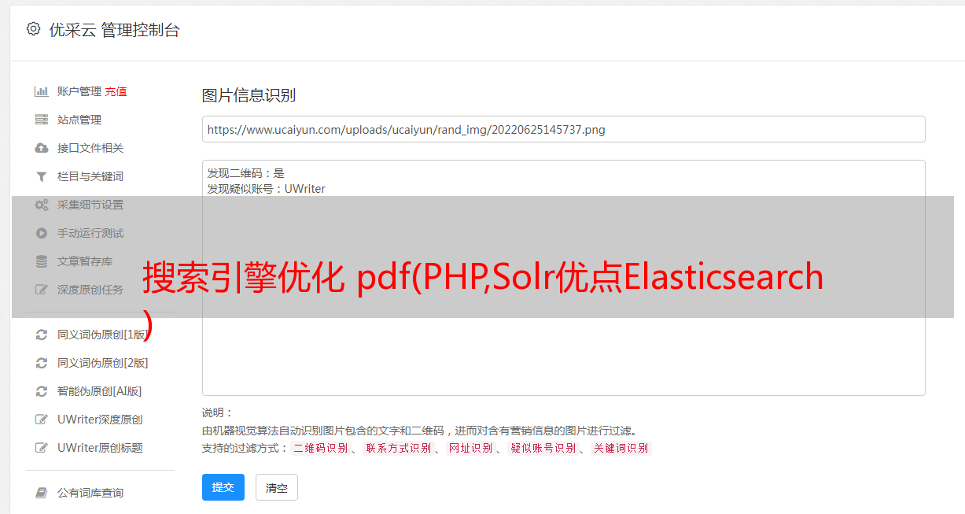Image resolution: width=965 pixels, height=514 pixels.
Task: Open 账户管理 bar chart icon
Action: [42, 91]
